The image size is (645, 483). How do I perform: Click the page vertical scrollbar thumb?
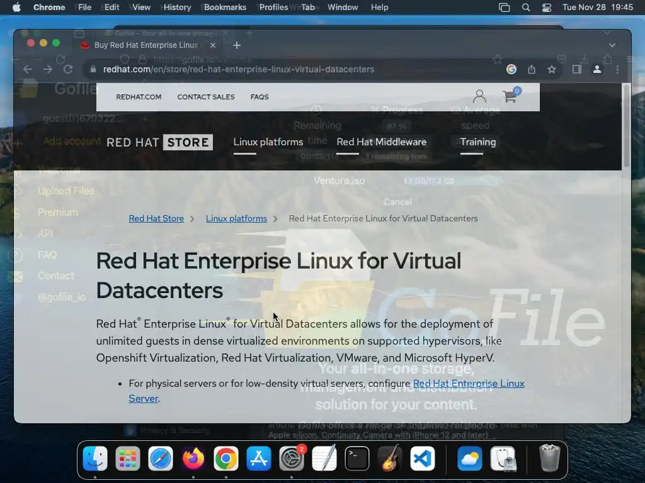tap(626, 126)
